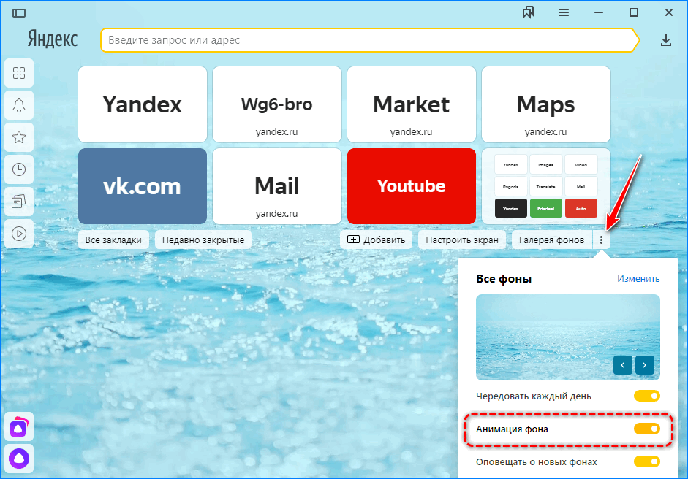Show previous background with left arrow
The width and height of the screenshot is (688, 479).
[x=622, y=364]
